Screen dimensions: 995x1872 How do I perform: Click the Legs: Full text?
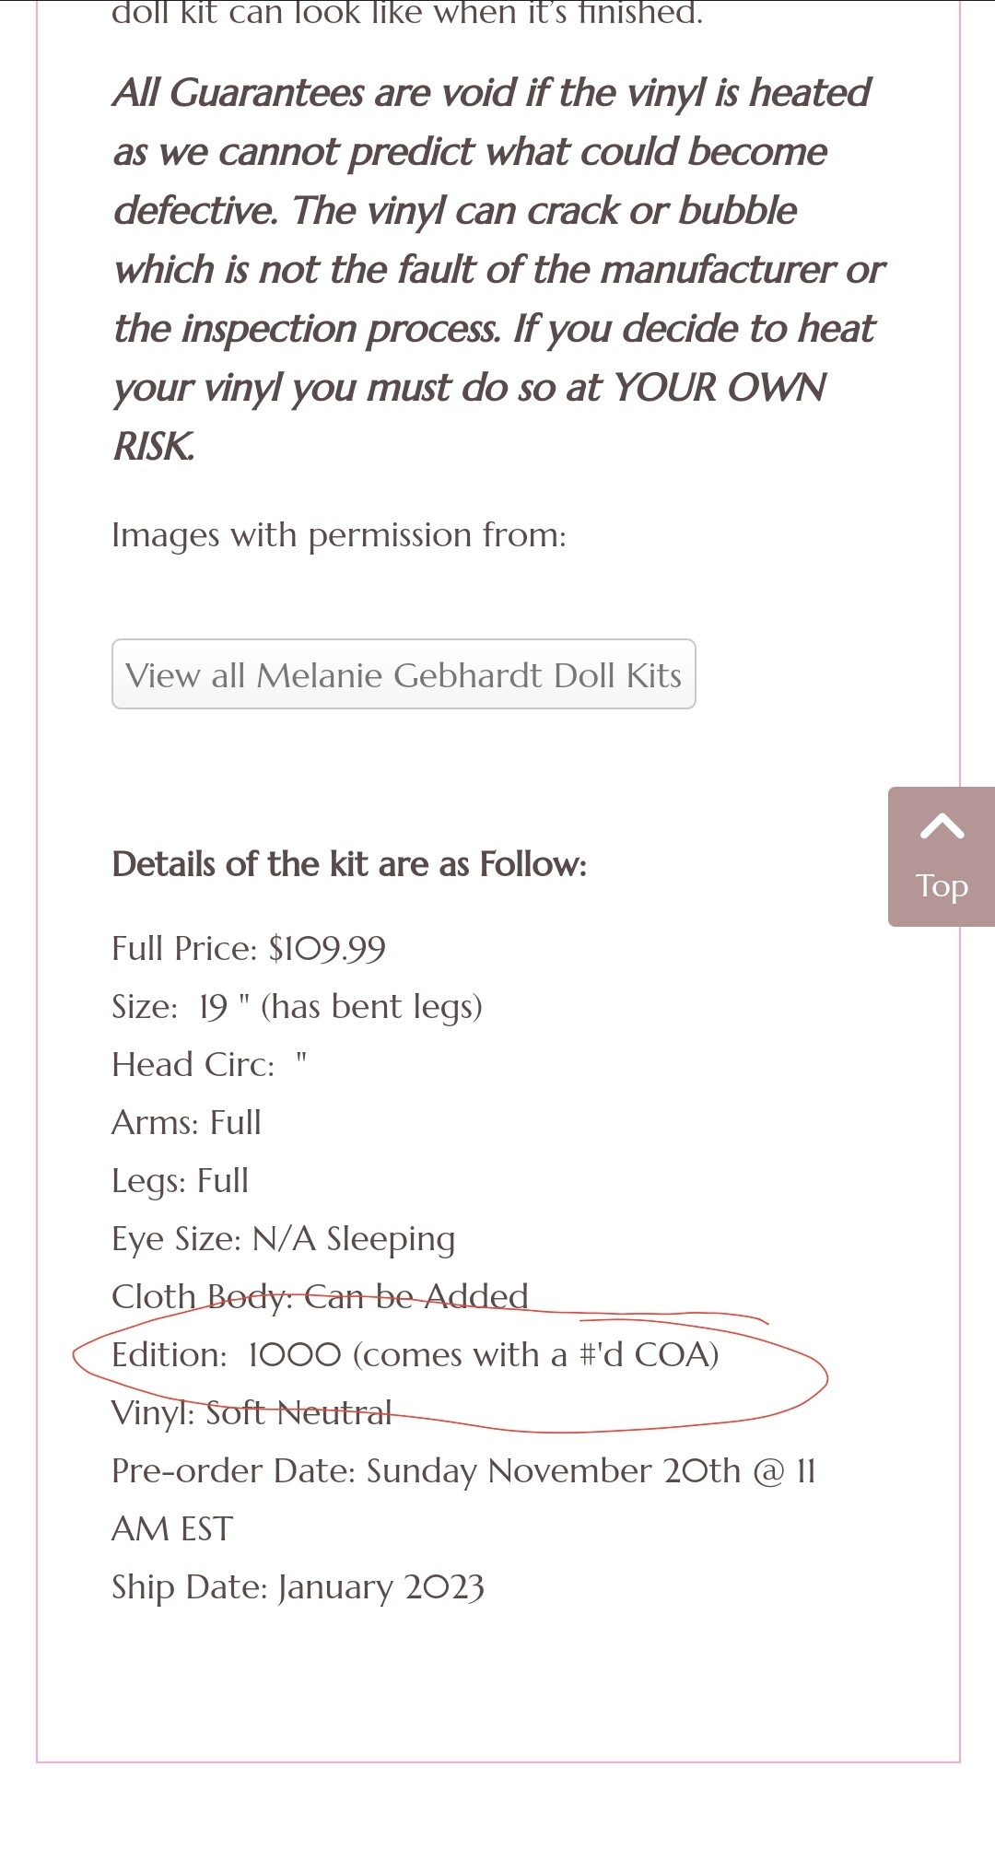[x=180, y=1180]
